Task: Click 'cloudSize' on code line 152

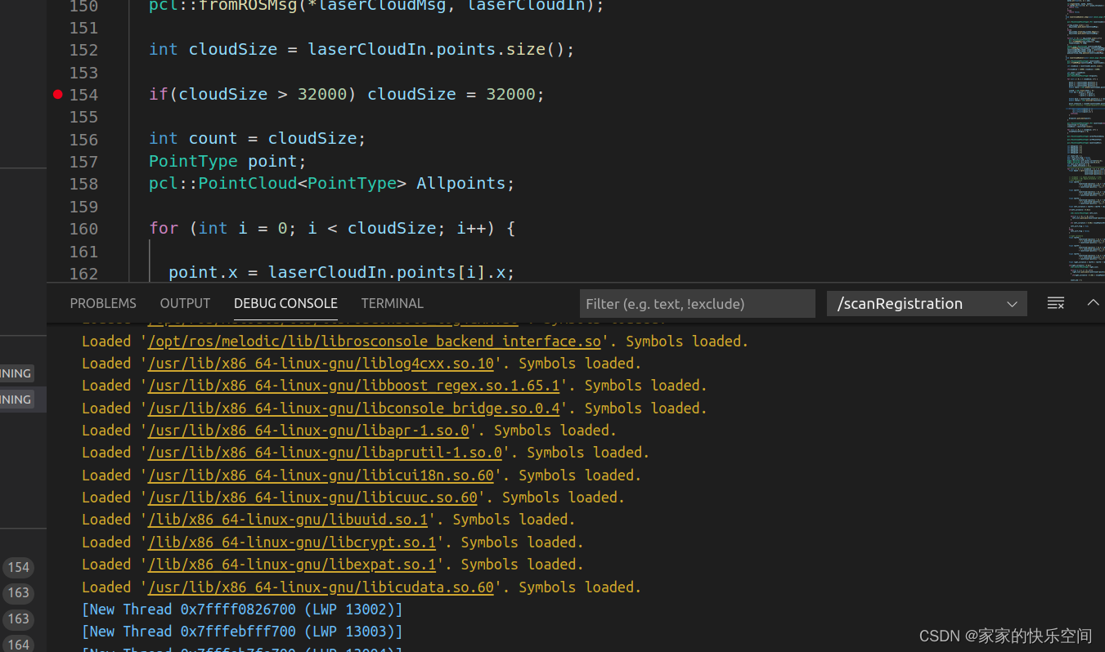Action: [233, 50]
